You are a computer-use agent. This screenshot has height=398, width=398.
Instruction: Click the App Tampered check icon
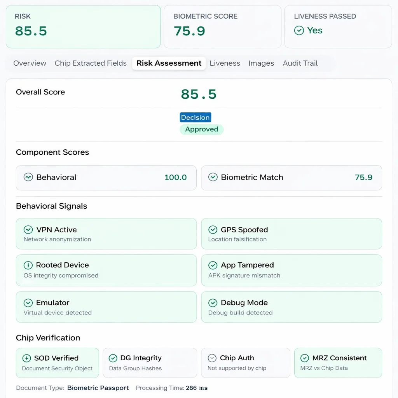(213, 266)
